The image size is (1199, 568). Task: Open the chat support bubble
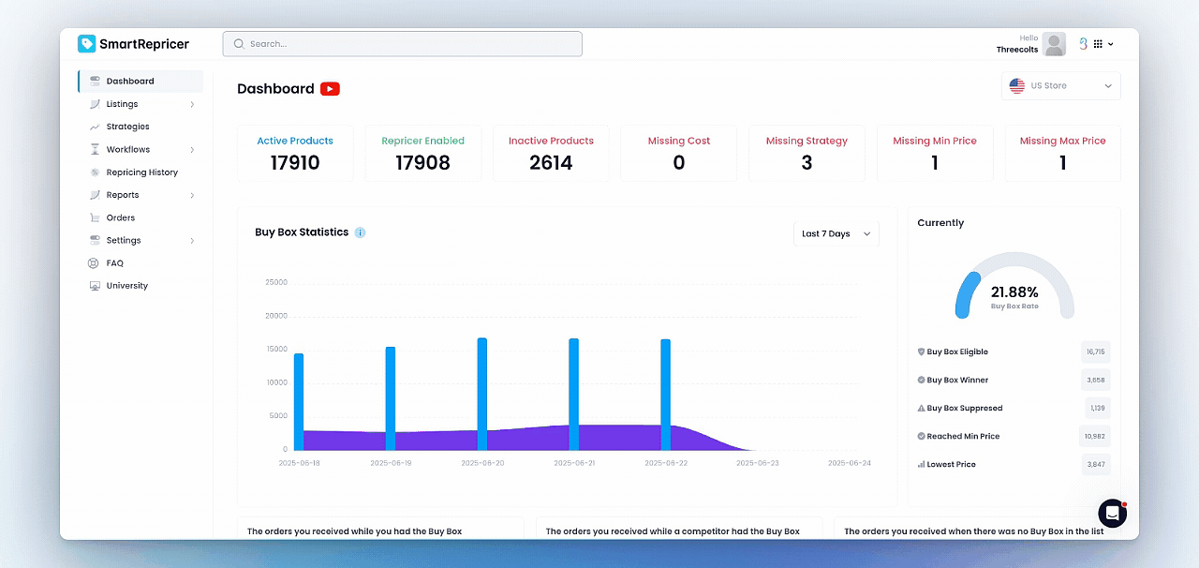[1112, 513]
